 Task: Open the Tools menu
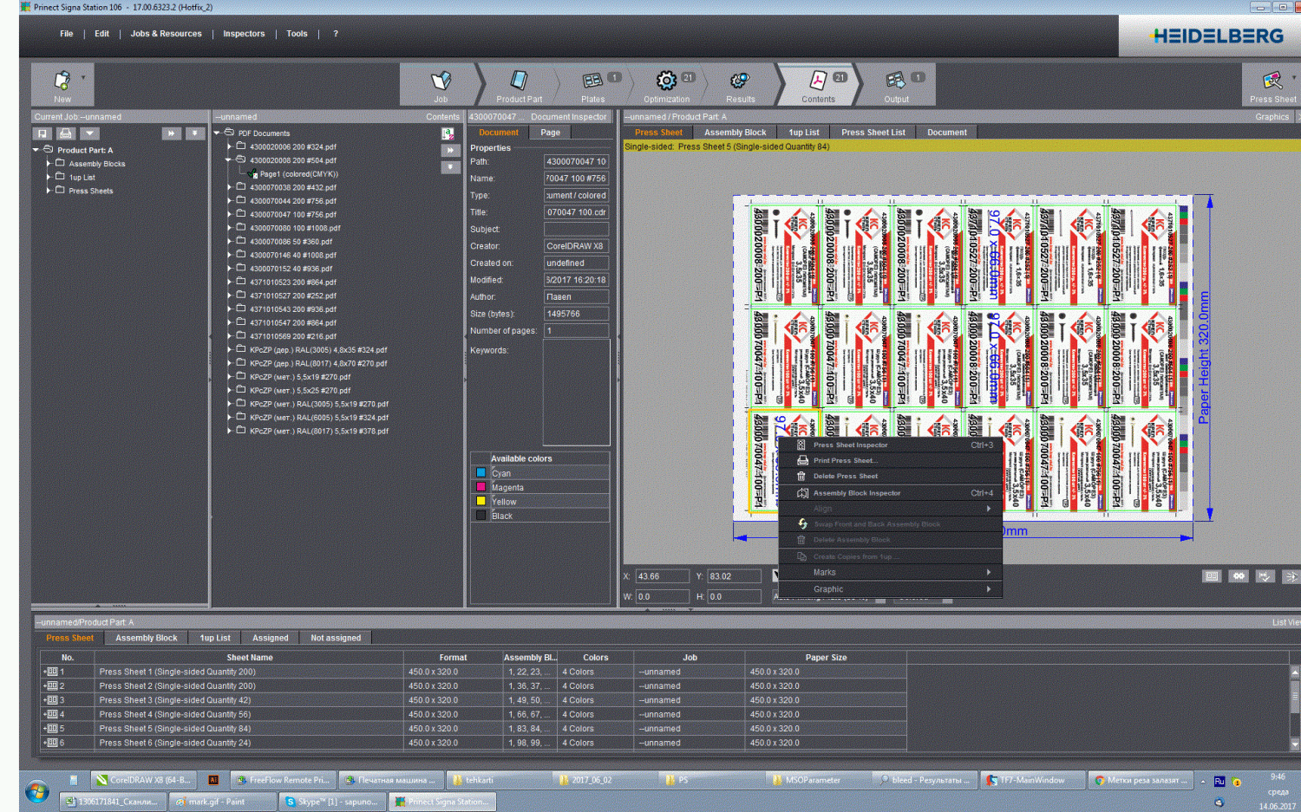(x=297, y=34)
